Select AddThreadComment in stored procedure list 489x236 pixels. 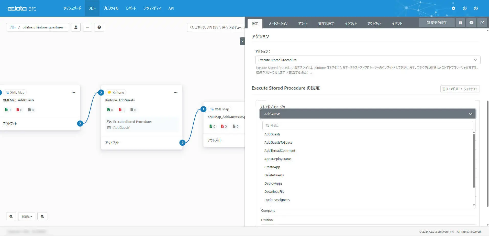(280, 151)
